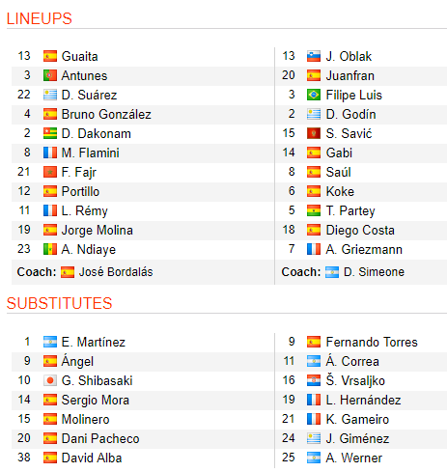Click the Argentine flag beside coach D. Simeone
Viewport: 447px width, 472px height.
pos(332,272)
